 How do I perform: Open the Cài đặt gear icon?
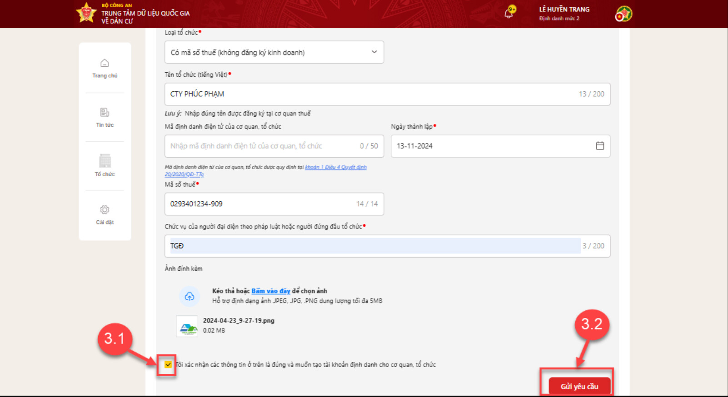(105, 209)
